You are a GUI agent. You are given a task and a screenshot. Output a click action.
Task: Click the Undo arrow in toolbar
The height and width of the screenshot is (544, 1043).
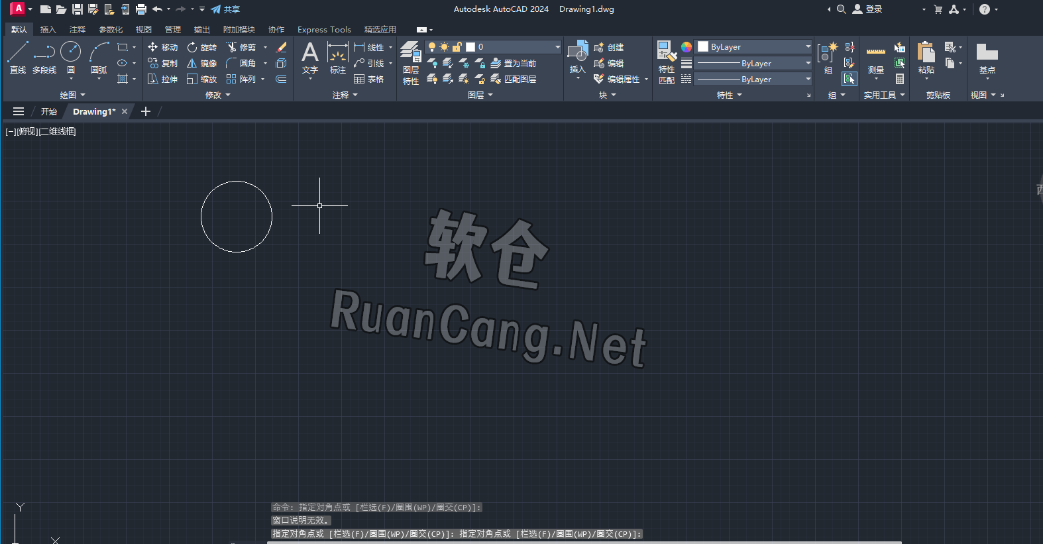point(157,9)
